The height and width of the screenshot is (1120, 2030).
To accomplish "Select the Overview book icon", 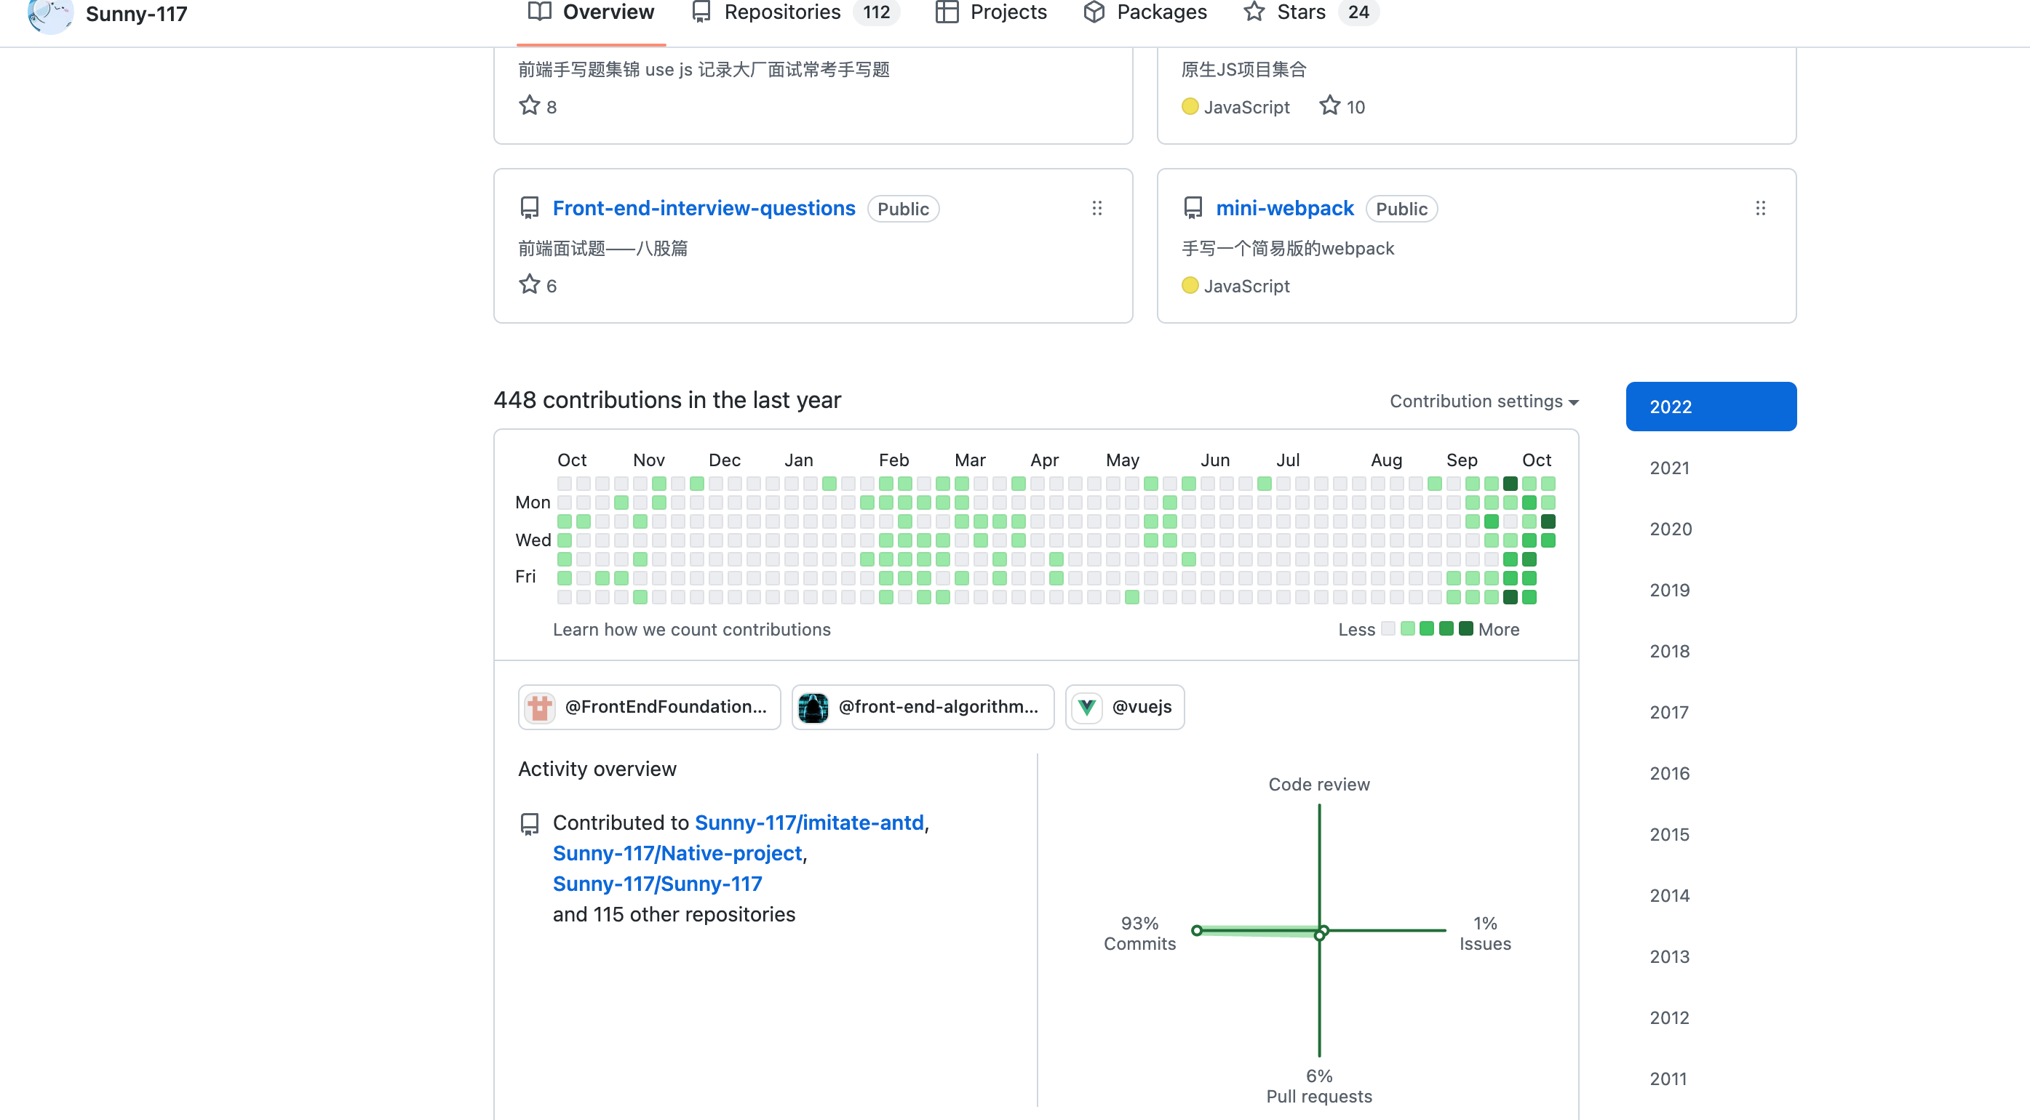I will click(540, 12).
